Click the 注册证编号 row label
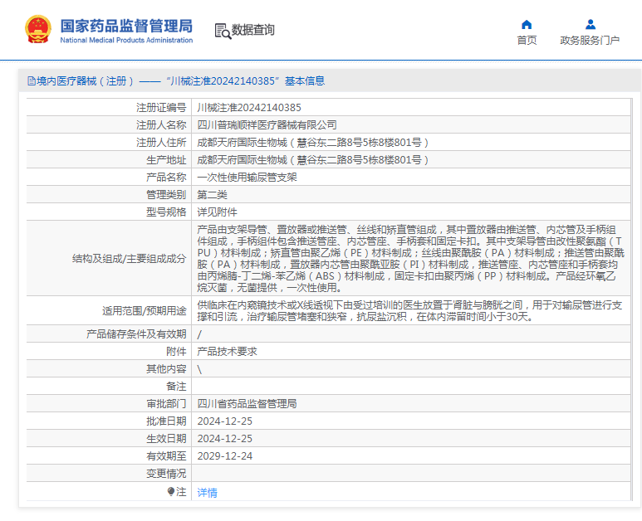Viewport: 642px width, 521px height. 161,108
